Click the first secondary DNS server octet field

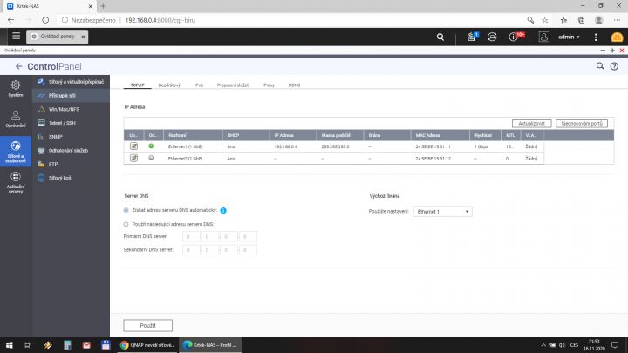191,250
